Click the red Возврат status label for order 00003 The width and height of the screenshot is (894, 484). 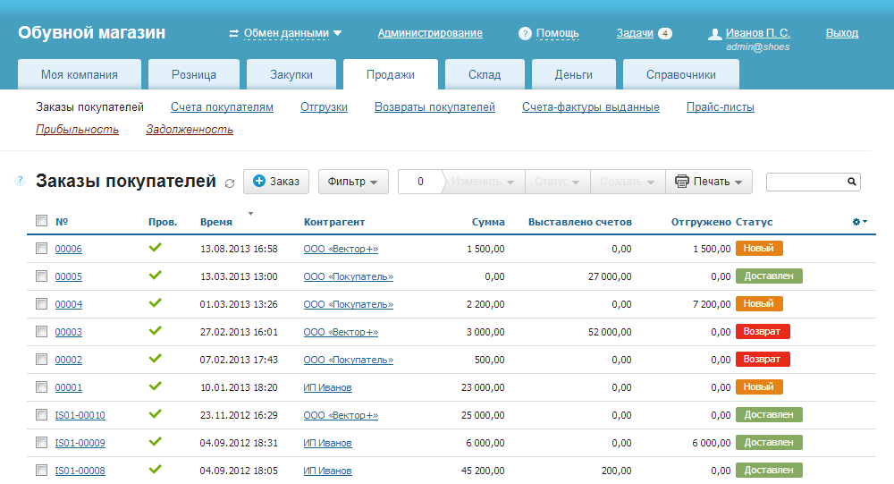762,332
